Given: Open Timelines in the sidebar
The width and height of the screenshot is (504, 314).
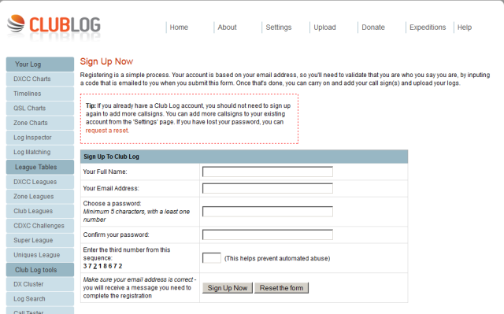Looking at the screenshot, I should point(40,94).
